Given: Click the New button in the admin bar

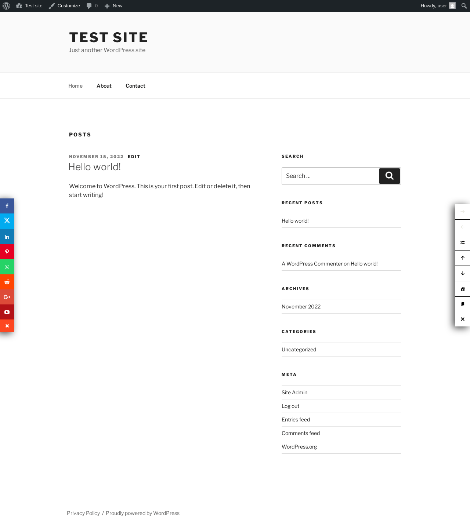Looking at the screenshot, I should tap(113, 6).
